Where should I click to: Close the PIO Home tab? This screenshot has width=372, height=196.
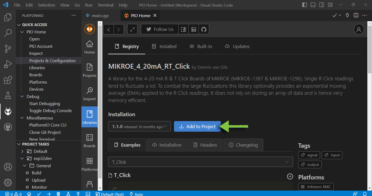pyautogui.click(x=155, y=15)
